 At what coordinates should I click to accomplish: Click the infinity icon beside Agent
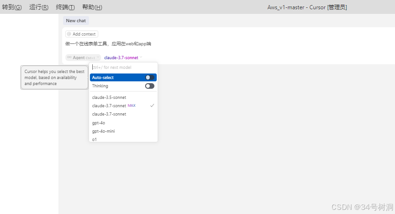pos(69,57)
